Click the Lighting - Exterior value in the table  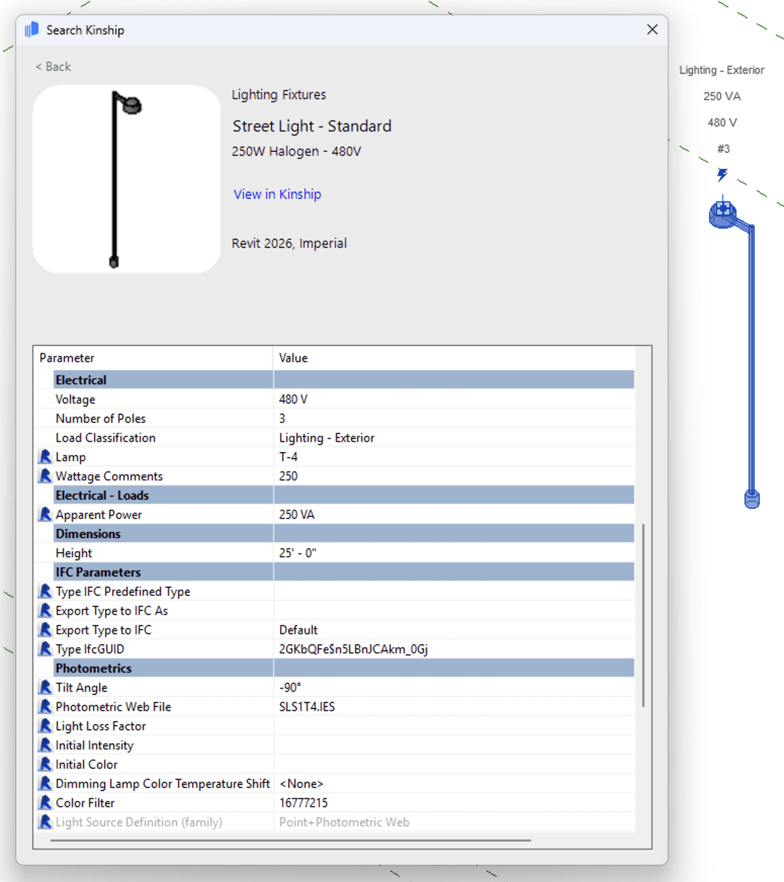pos(327,438)
